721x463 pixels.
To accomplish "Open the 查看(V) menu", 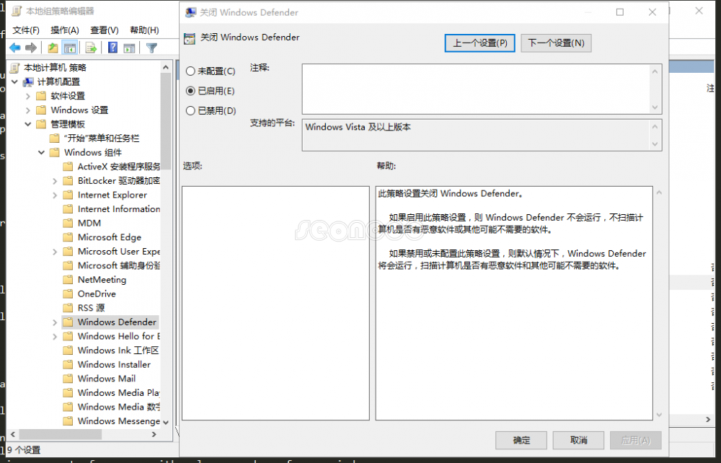I will (104, 30).
